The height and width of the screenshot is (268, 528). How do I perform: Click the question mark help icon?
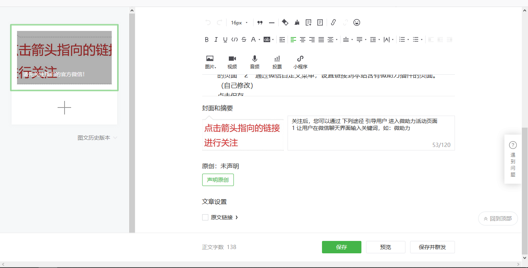point(513,145)
